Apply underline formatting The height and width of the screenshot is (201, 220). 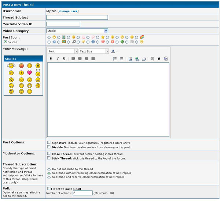(64, 59)
